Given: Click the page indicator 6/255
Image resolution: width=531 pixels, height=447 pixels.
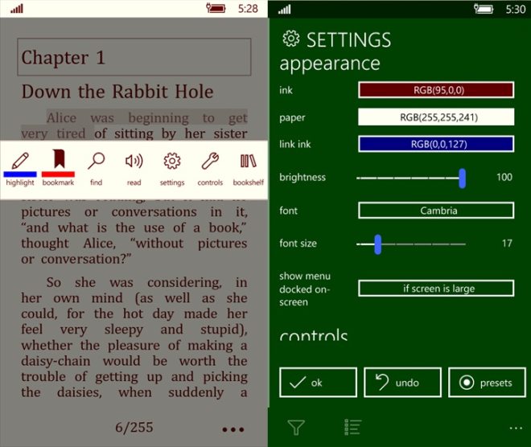Looking at the screenshot, I should [x=134, y=427].
